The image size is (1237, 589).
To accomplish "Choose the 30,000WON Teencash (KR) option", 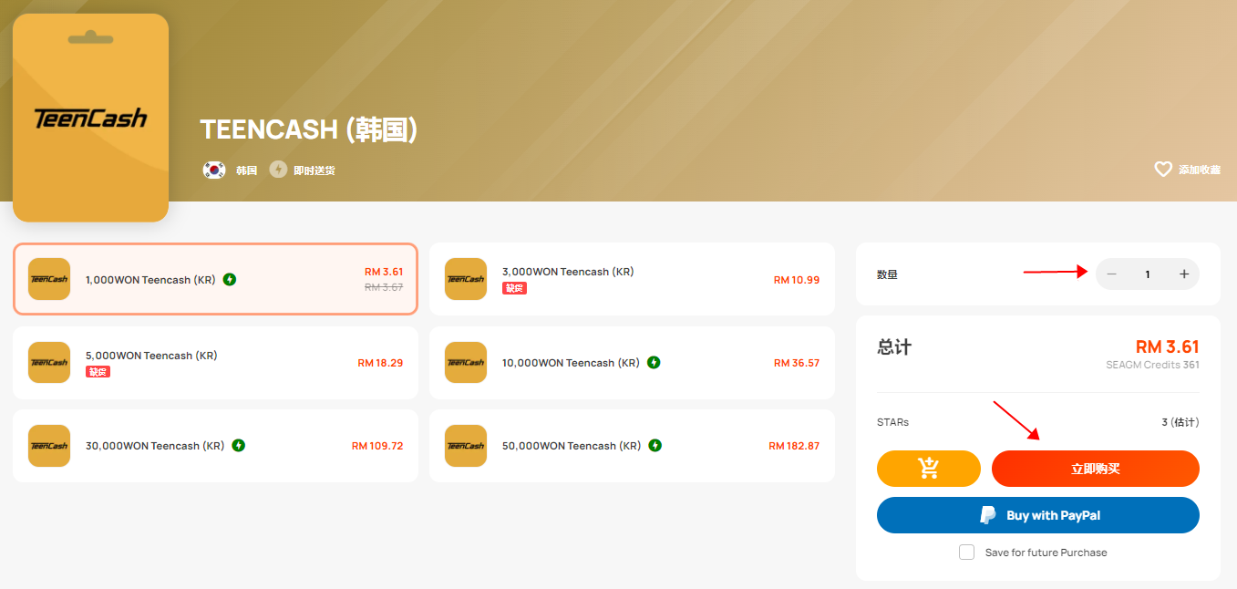I will (x=215, y=446).
